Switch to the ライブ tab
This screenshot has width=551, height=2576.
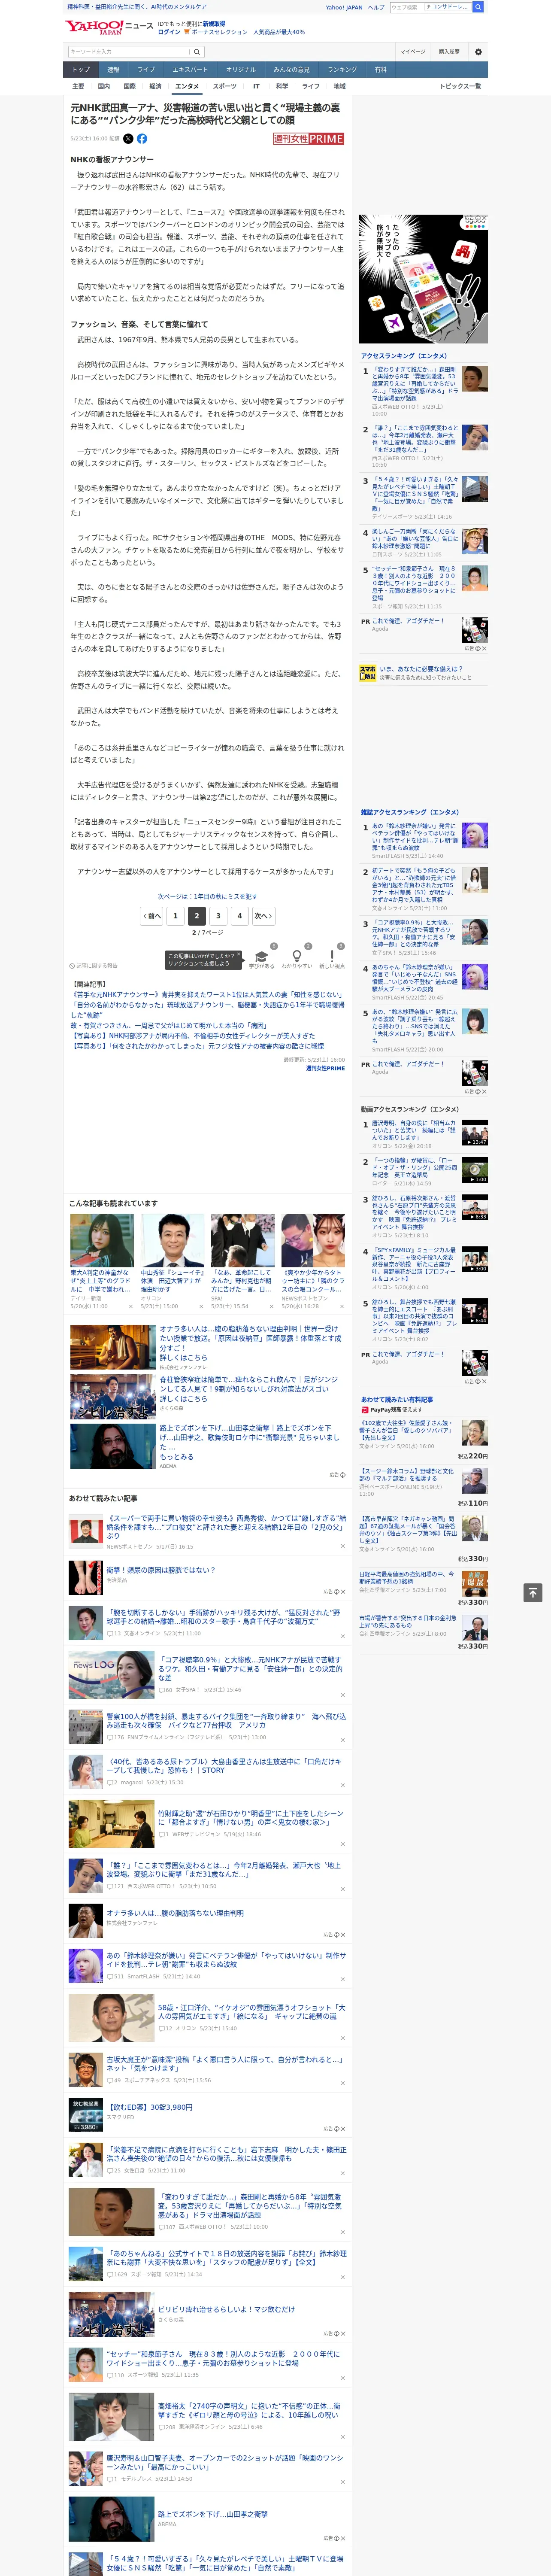[146, 69]
